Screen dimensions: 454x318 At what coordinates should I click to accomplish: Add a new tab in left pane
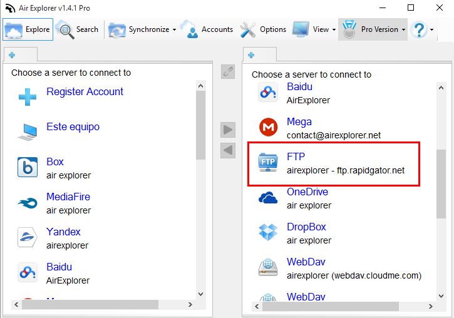pos(12,55)
